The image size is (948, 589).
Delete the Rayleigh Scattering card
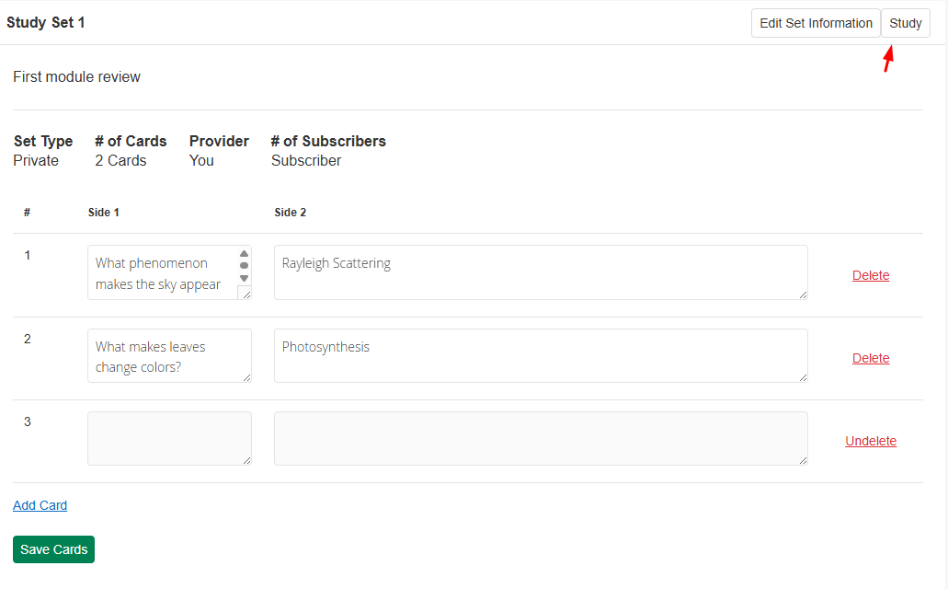(x=871, y=275)
